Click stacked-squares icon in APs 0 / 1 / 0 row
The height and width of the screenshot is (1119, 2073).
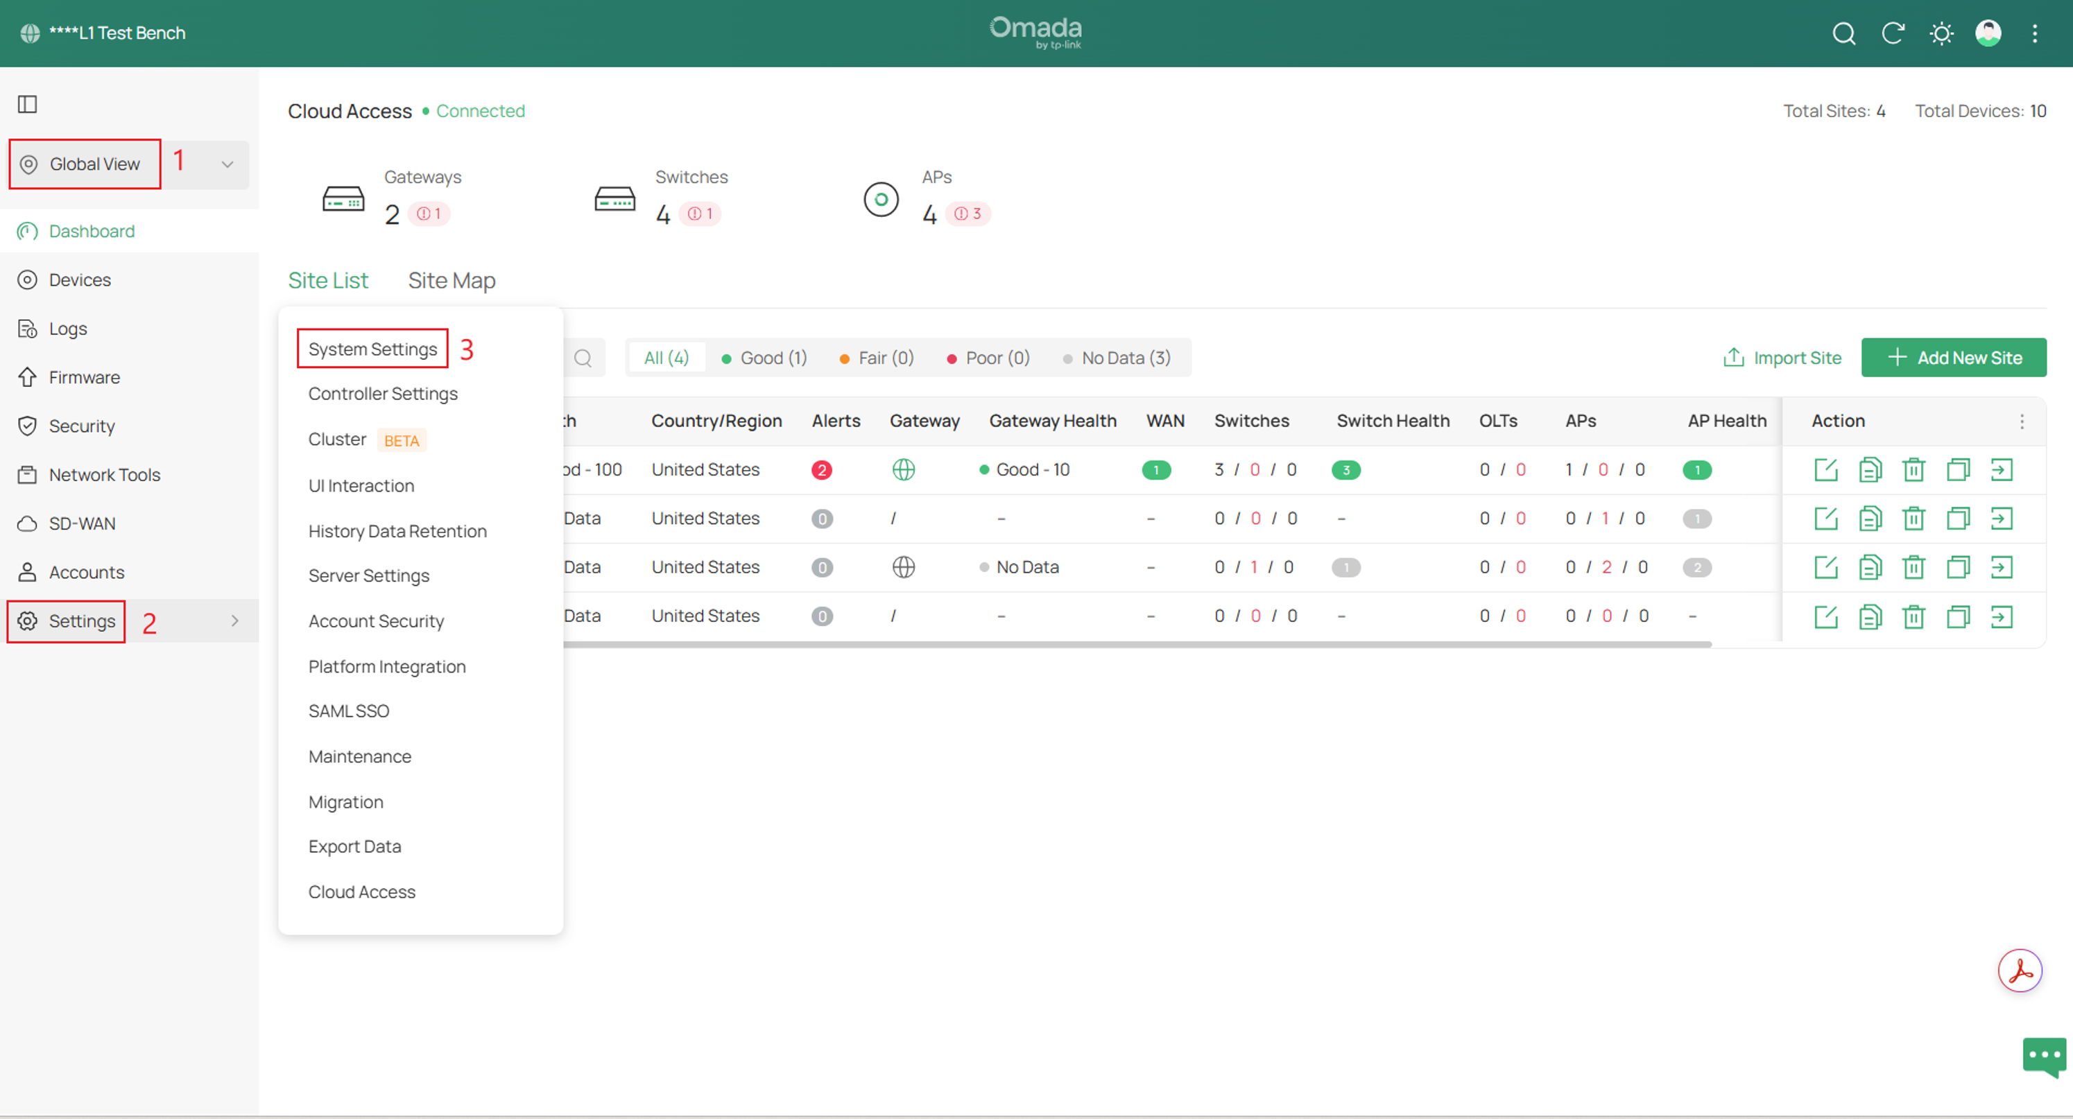[x=1958, y=519]
